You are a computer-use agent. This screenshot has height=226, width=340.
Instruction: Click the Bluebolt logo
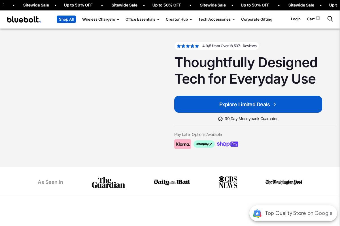point(24,19)
